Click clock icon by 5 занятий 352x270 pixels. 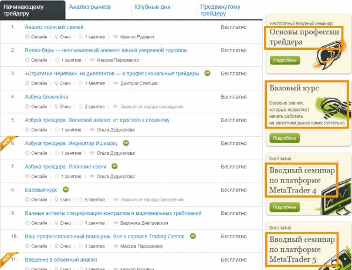click(80, 200)
